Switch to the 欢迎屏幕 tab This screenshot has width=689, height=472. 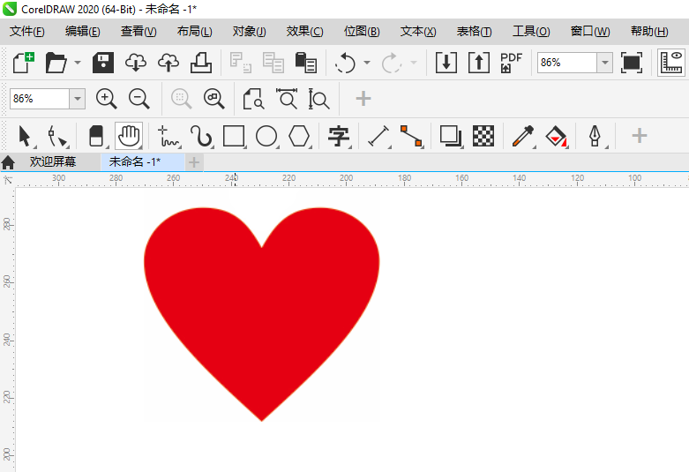coord(53,161)
